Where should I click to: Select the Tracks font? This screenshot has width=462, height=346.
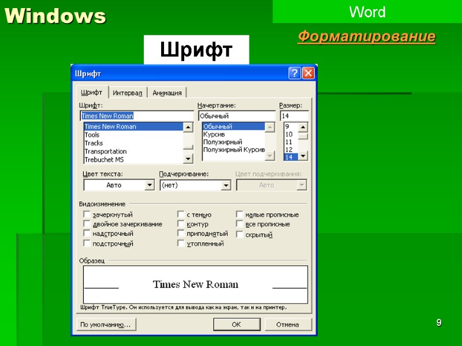(x=133, y=143)
